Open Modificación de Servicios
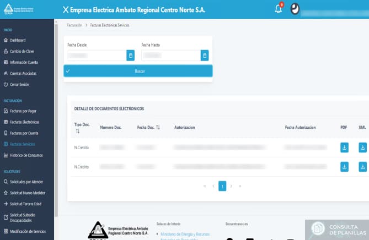This screenshot has height=240, width=369. pyautogui.click(x=25, y=231)
